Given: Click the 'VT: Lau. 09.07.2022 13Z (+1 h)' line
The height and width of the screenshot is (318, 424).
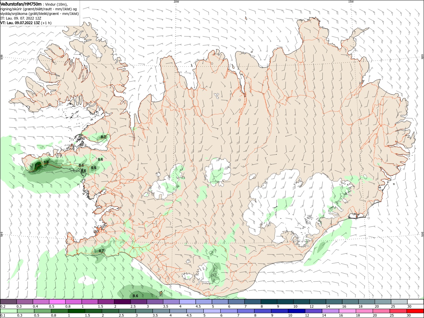Looking at the screenshot, I should click(x=26, y=23).
